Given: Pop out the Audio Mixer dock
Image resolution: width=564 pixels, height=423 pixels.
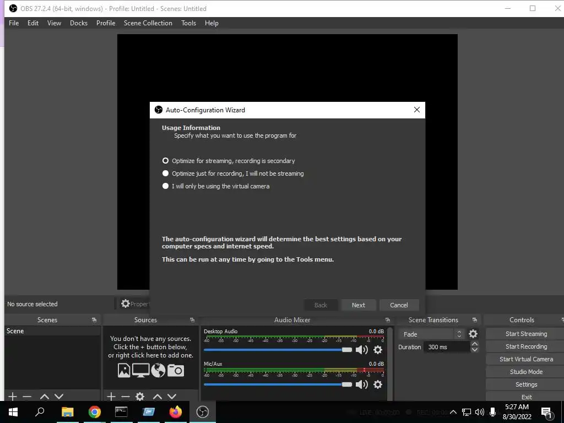Looking at the screenshot, I should [387, 320].
